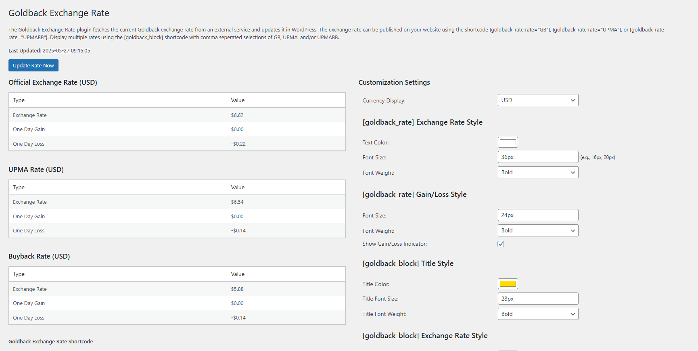This screenshot has height=351, width=698.
Task: Pick the yellow Title Color swatch
Action: click(x=508, y=284)
